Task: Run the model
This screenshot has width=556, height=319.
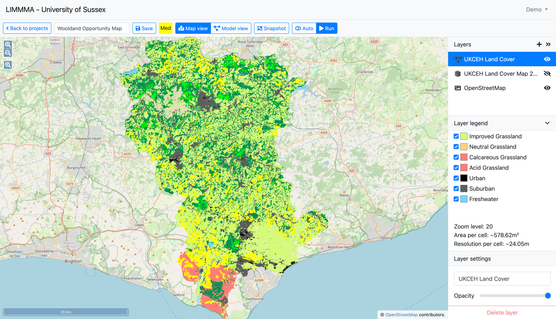Action: (327, 28)
